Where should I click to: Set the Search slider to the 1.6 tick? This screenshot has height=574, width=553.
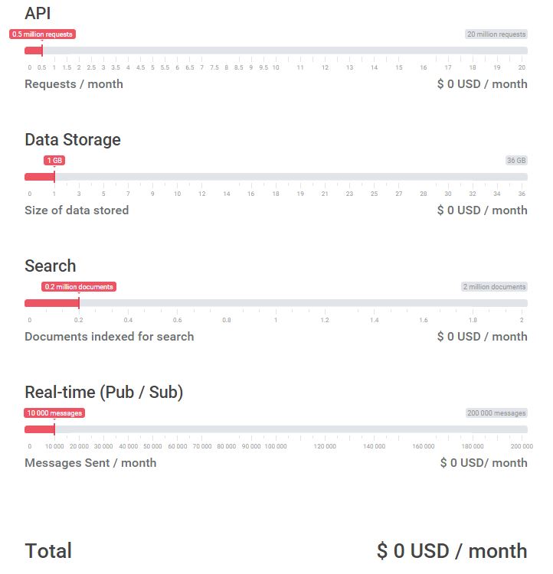click(x=424, y=303)
